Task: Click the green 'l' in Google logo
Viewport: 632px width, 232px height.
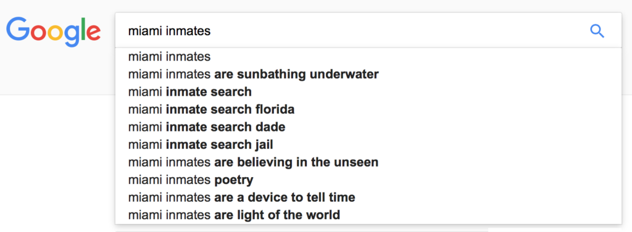Action: [x=83, y=29]
